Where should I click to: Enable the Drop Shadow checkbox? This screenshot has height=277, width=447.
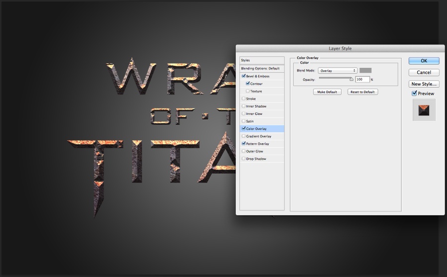click(243, 159)
